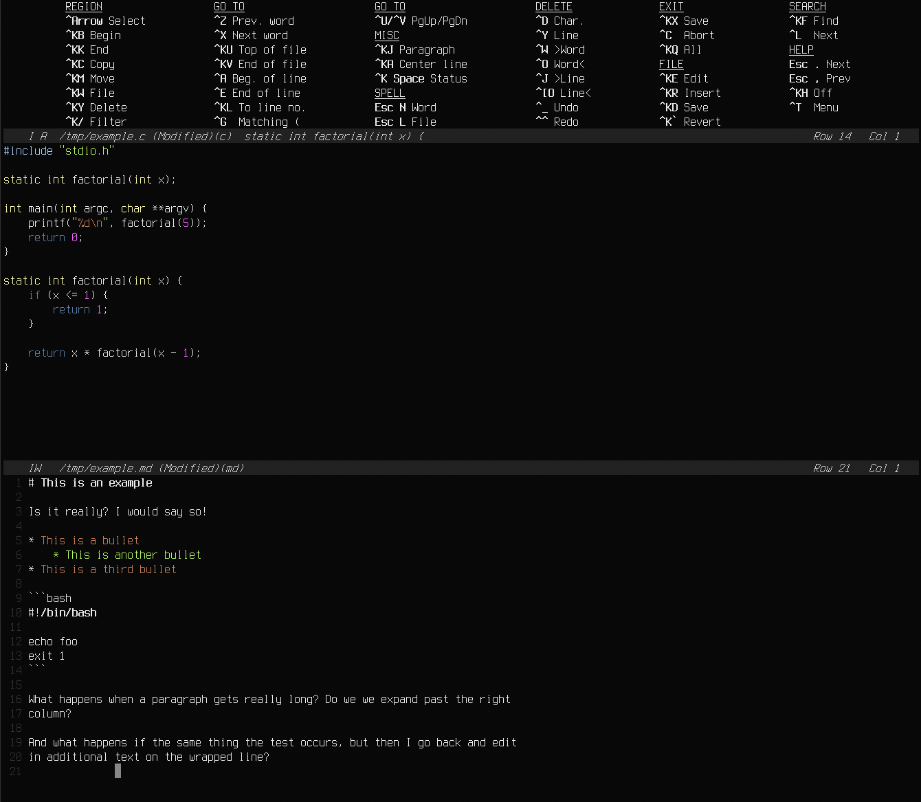The image size is (921, 802).
Task: Click the '^KV End of file' entry
Action: click(x=260, y=64)
